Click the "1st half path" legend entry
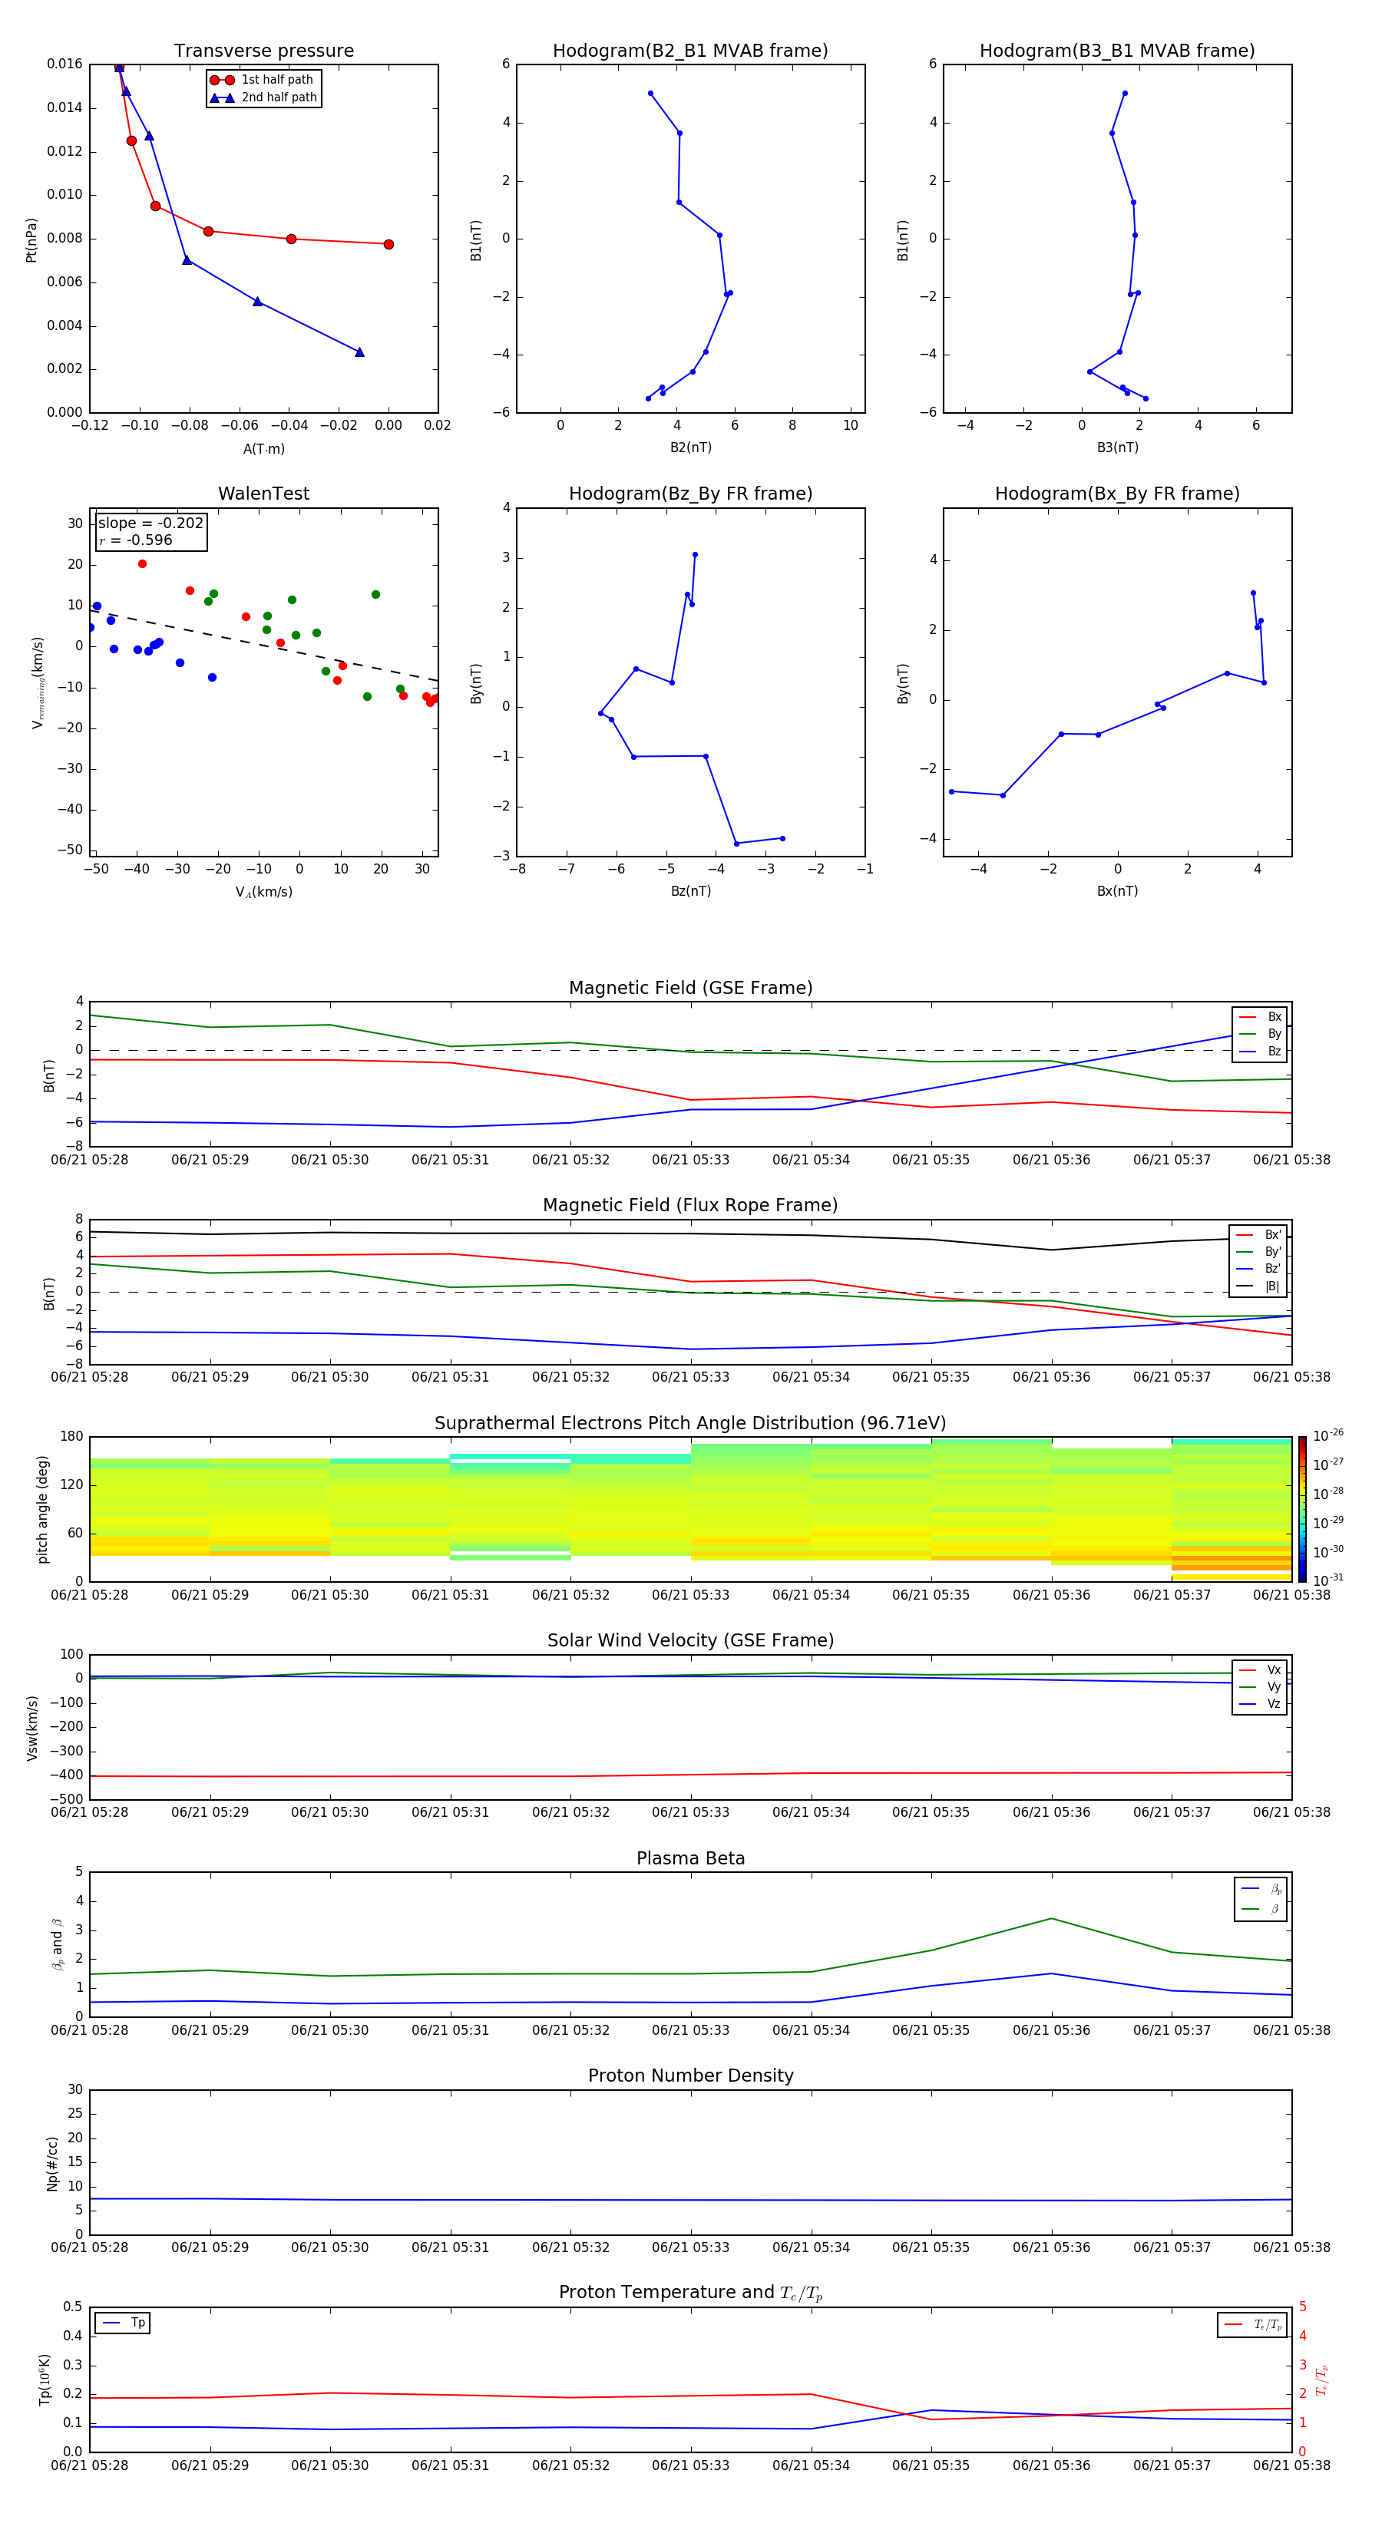Screen dimensions: 1382x2533 pos(263,81)
